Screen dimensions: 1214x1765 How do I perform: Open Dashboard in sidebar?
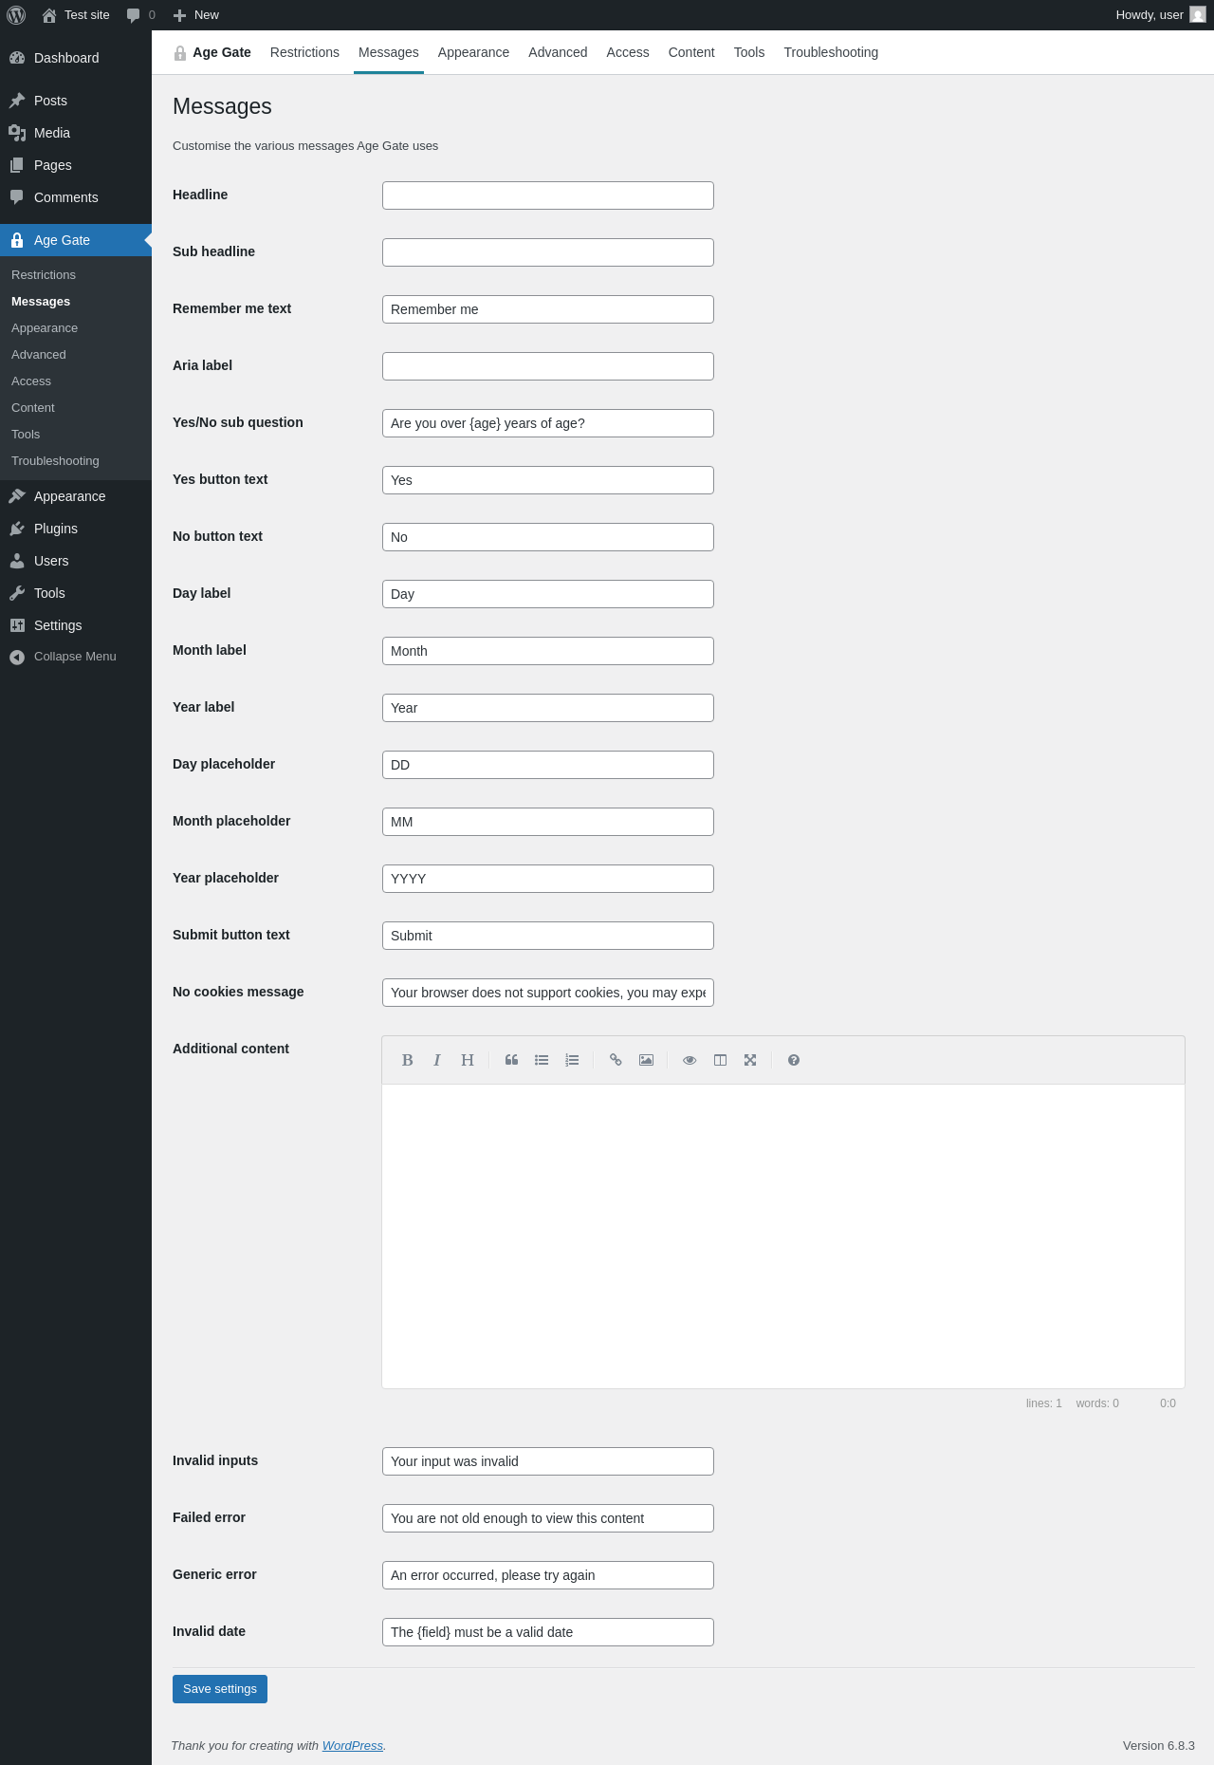point(76,58)
